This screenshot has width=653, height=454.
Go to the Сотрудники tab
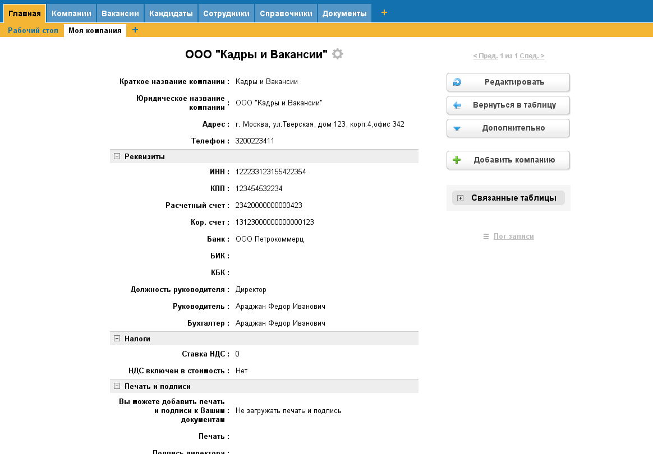(x=226, y=13)
